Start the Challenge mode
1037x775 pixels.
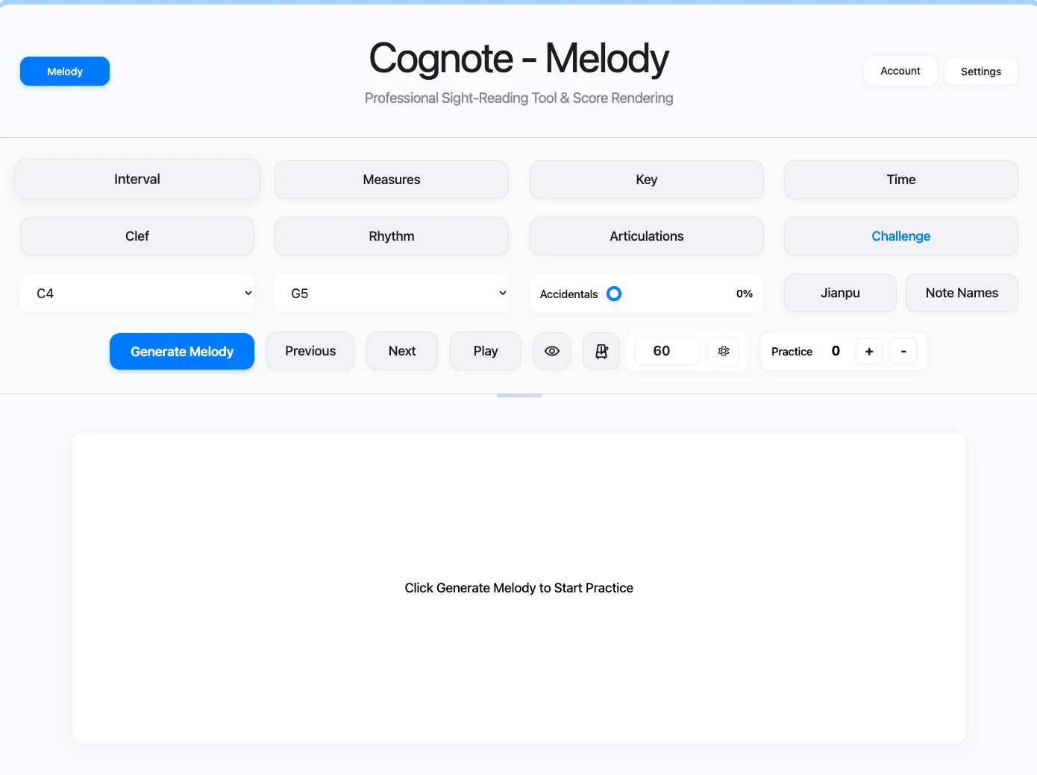click(x=901, y=236)
